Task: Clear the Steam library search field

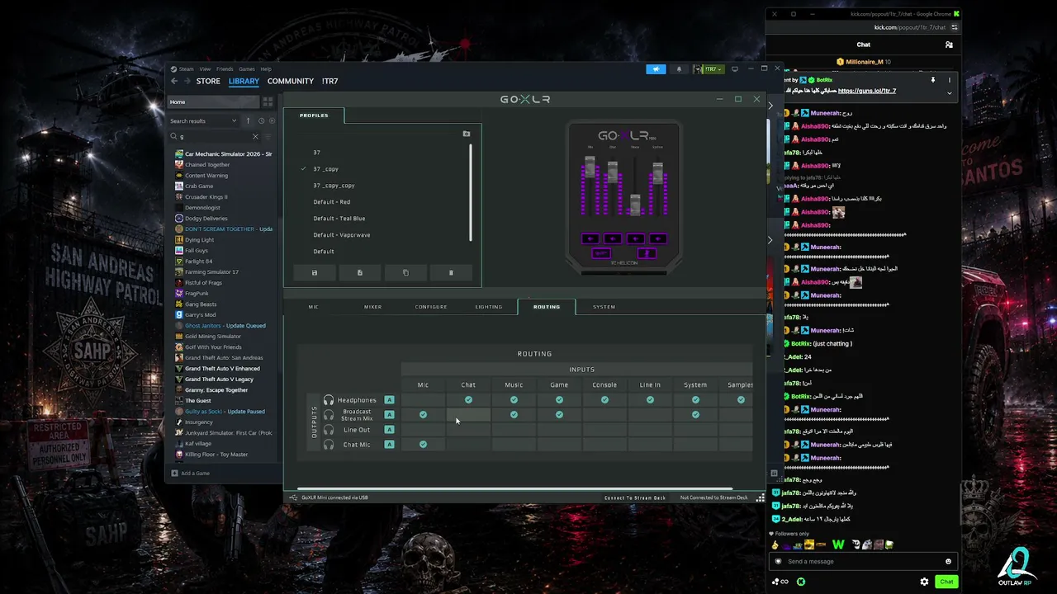Action: tap(255, 136)
